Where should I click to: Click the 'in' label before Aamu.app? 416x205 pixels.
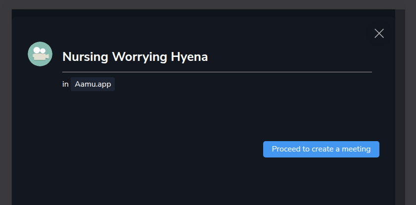tap(65, 84)
